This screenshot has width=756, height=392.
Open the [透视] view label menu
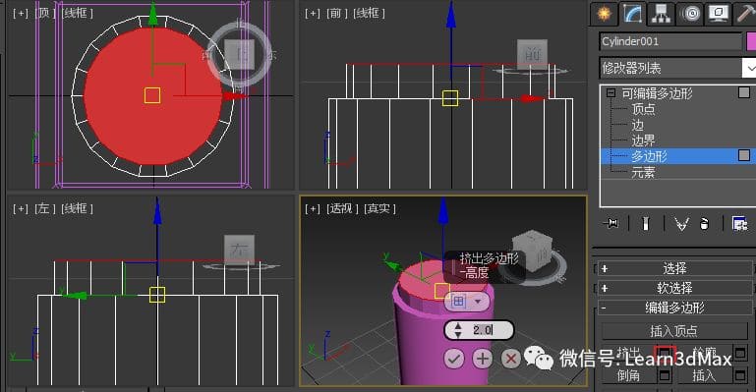point(342,208)
